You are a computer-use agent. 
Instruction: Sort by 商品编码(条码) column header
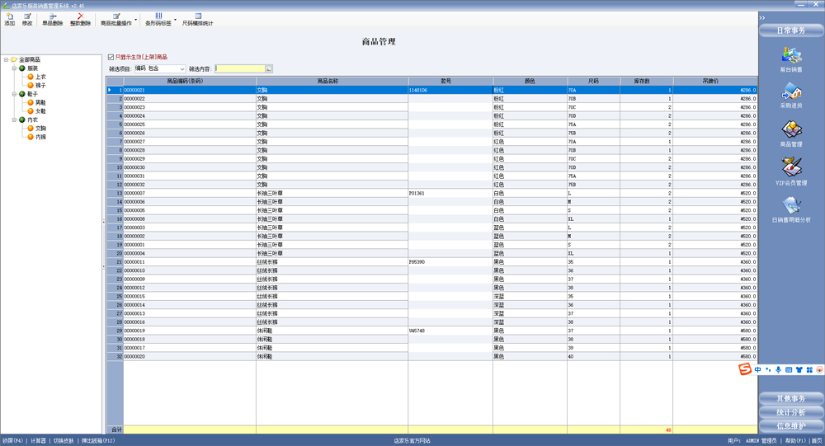click(190, 81)
